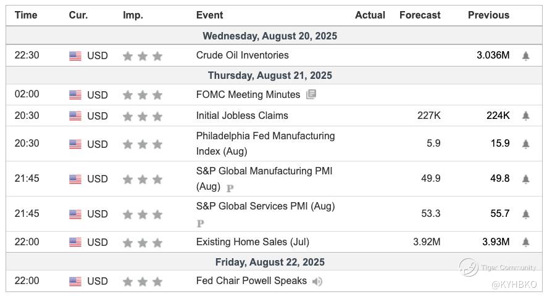547x297 pixels.
Task: Click the Event column header
Action: coord(209,15)
